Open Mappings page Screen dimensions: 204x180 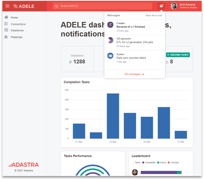click(16, 37)
